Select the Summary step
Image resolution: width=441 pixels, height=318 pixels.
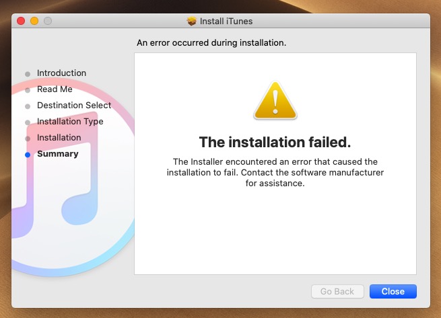click(58, 154)
